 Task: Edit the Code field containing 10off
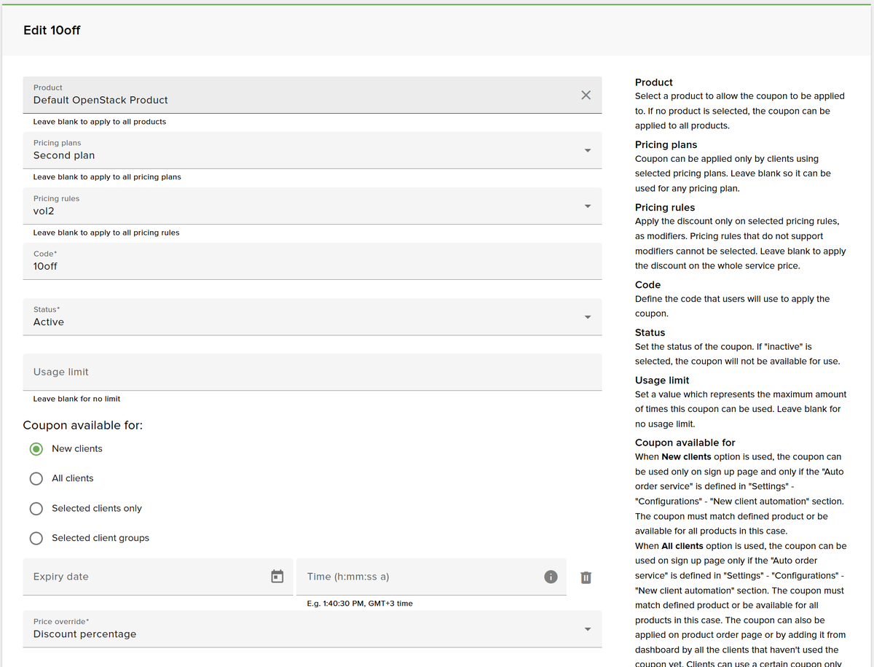[312, 261]
